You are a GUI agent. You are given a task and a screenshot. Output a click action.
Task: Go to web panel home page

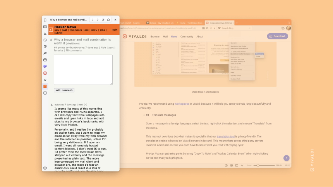(x=108, y=20)
